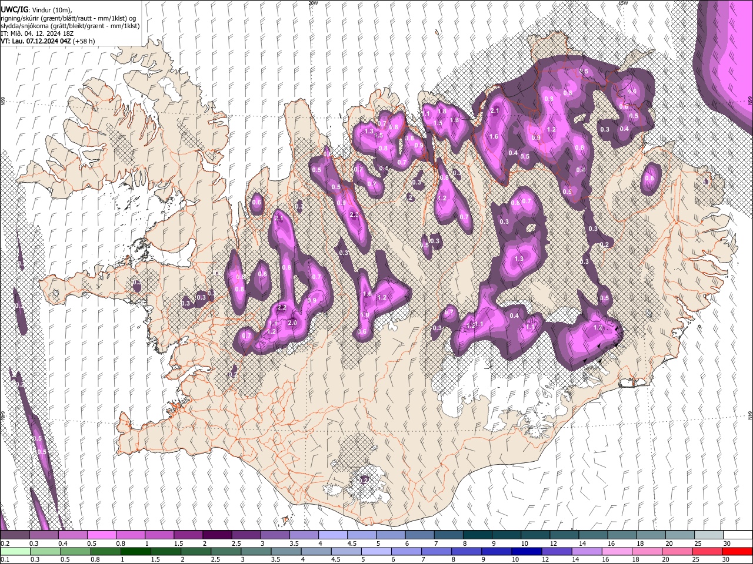This screenshot has width=753, height=564.
Task: Click the '0.1' label on the green rain scale
Action: point(5,559)
